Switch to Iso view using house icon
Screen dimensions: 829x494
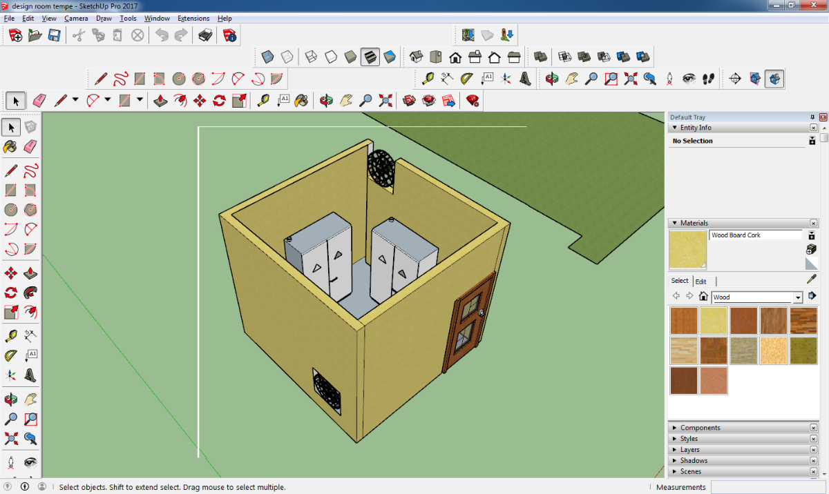click(x=416, y=57)
